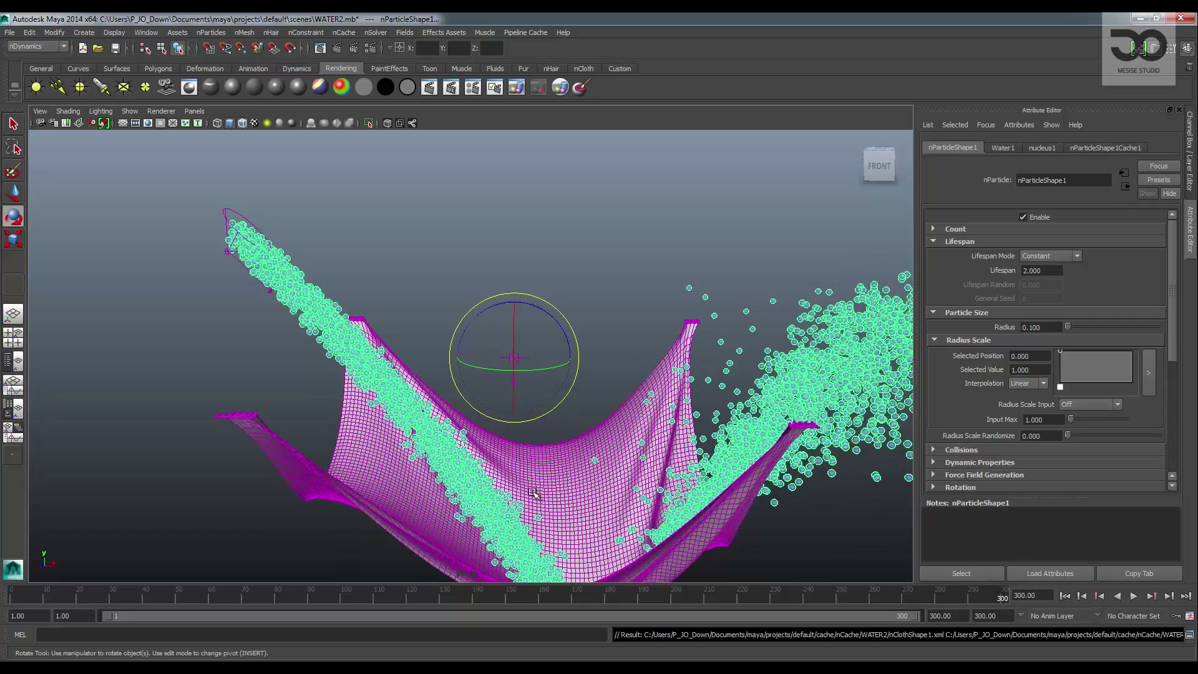This screenshot has height=674, width=1198.
Task: Click the Snap to curves magnet icon
Action: pos(225,48)
